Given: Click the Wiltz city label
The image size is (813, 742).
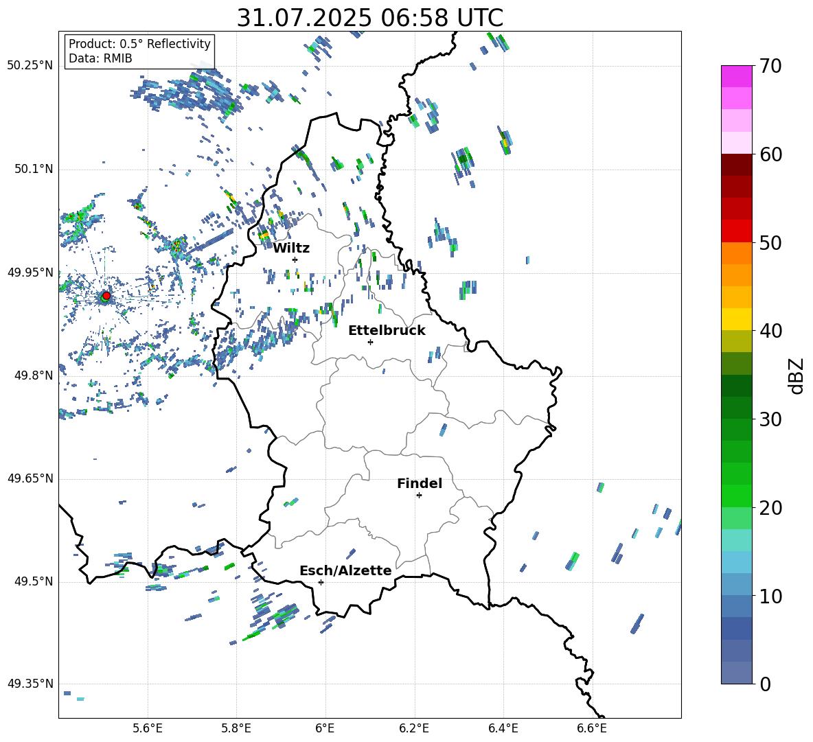Looking at the screenshot, I should (x=291, y=248).
